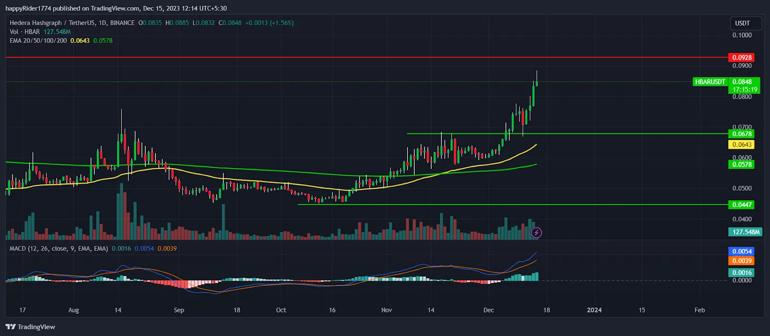Viewport: 770px width, 336px height.
Task: Select the HBARUSDT 0.0848 price tag
Action: 727,82
